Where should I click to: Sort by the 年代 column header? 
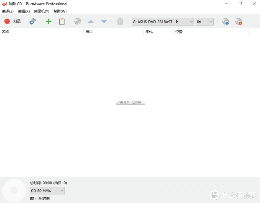tap(159, 32)
